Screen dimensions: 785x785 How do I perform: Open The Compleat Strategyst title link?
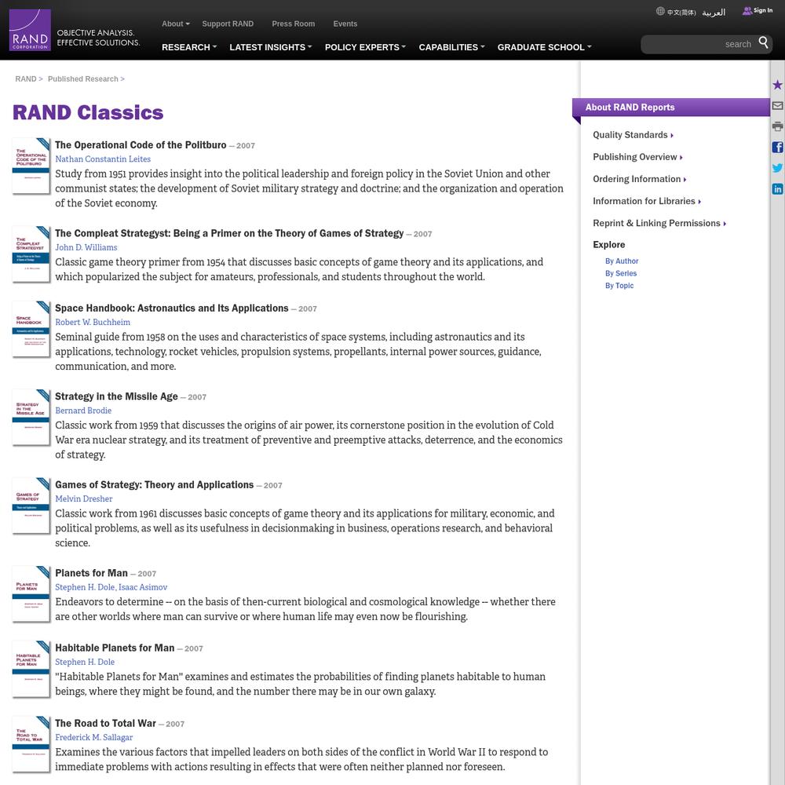[x=229, y=233]
